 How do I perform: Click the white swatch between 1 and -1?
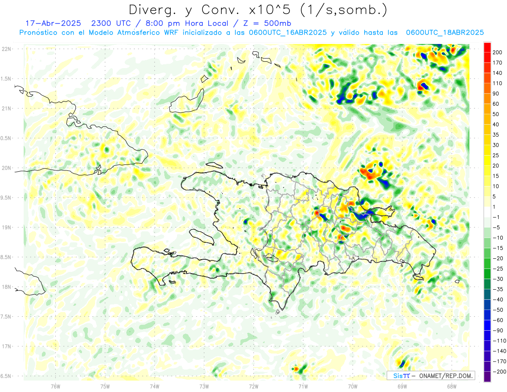point(487,212)
